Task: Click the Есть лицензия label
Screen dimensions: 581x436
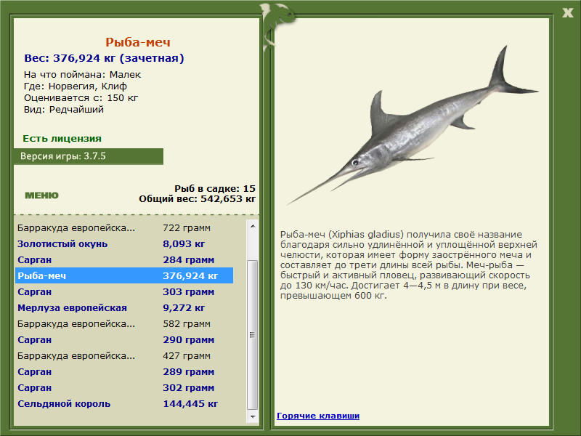Action: tap(62, 138)
